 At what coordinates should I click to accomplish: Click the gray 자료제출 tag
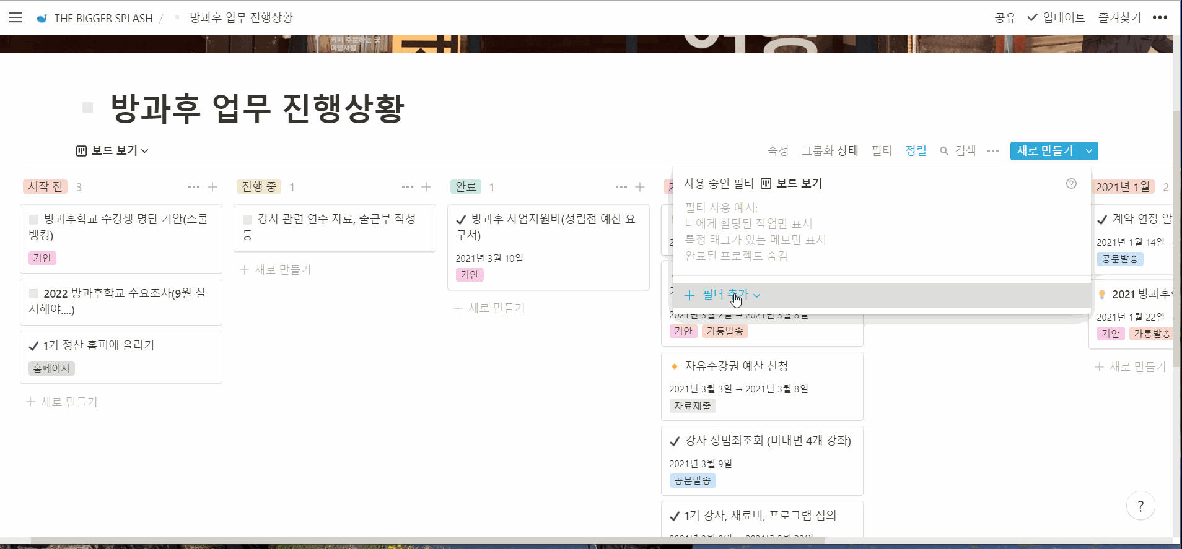click(693, 406)
